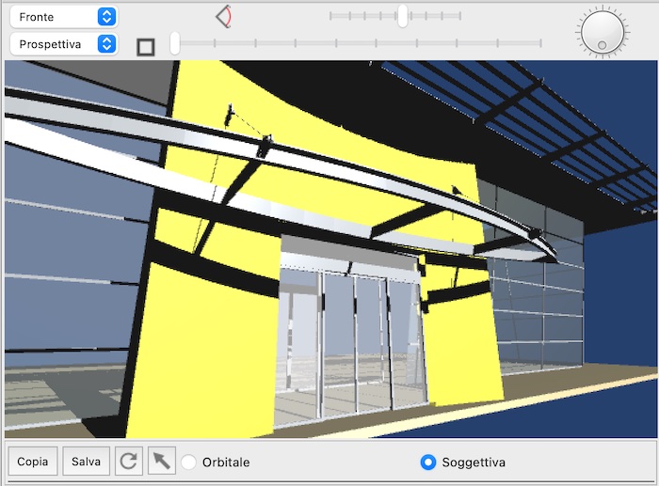Select the arrow pointer tool
This screenshot has width=659, height=486.
pos(162,462)
